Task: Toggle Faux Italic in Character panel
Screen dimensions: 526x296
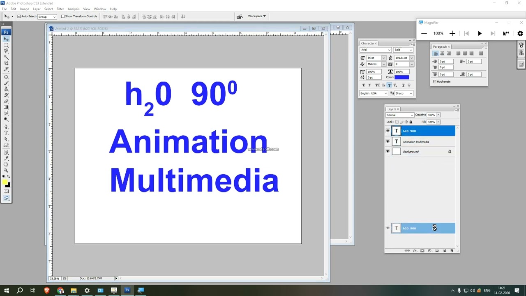Action: (x=369, y=85)
